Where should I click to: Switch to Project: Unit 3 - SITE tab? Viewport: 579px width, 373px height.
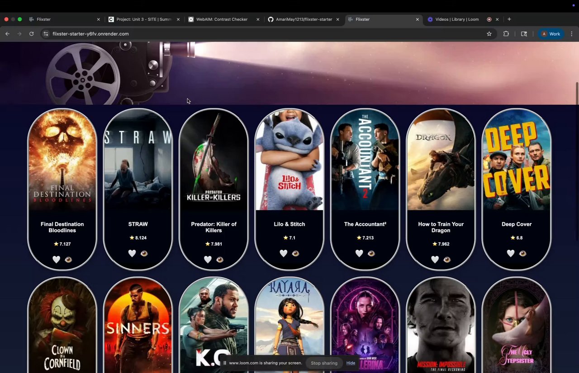click(144, 19)
